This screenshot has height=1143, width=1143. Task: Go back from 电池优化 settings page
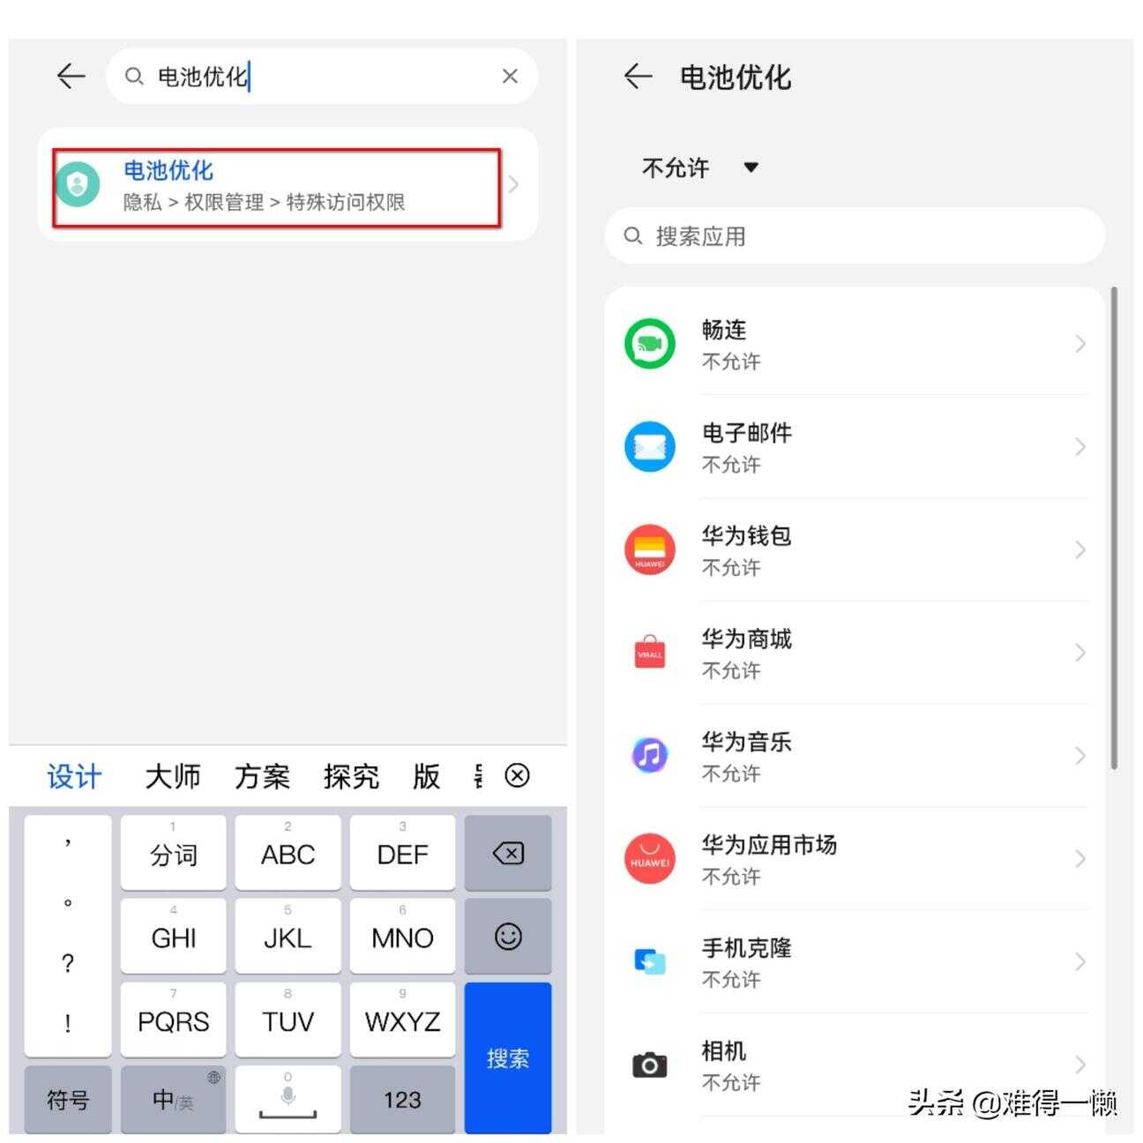pos(638,77)
